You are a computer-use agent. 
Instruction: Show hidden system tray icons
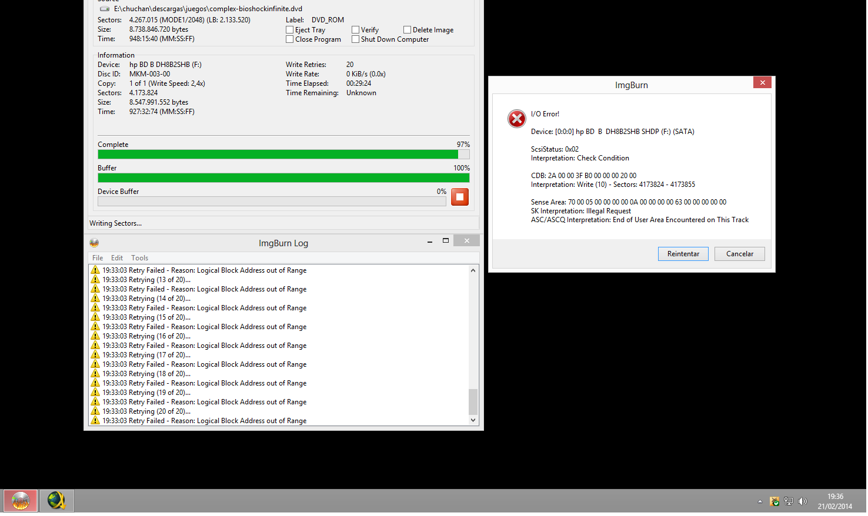coord(760,502)
